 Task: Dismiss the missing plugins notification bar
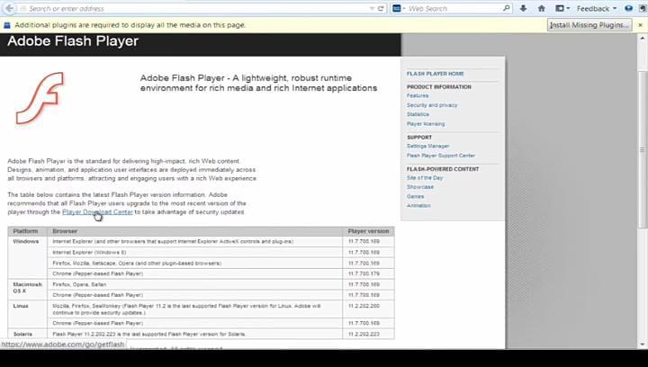[640, 25]
